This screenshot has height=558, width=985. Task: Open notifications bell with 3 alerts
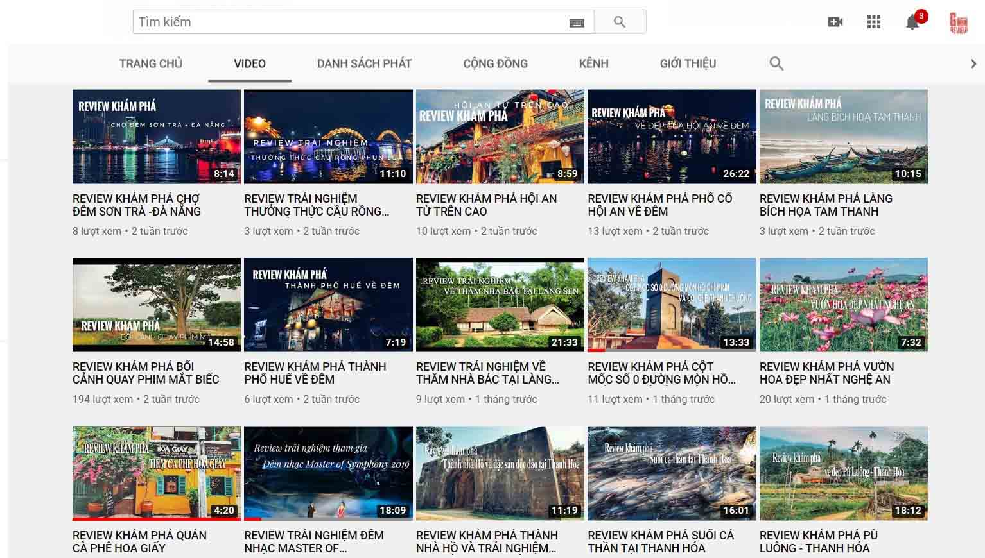click(912, 22)
